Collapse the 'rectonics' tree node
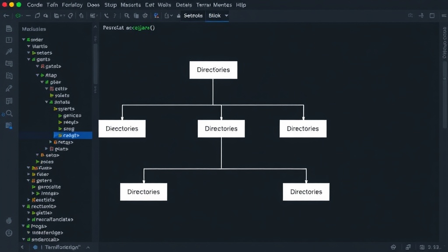The height and width of the screenshot is (252, 448). (24, 206)
